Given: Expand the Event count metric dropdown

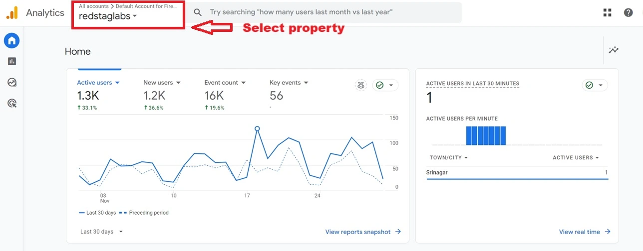Looking at the screenshot, I should tap(225, 83).
